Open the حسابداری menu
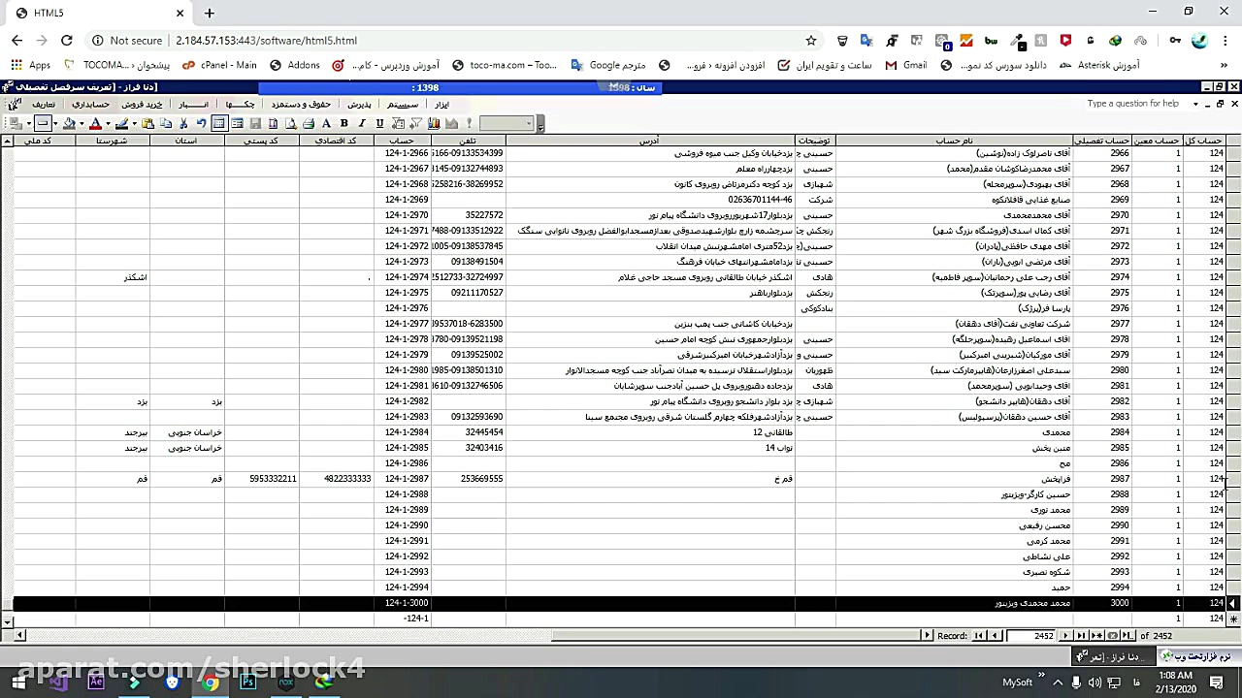1242x698 pixels. 91,105
